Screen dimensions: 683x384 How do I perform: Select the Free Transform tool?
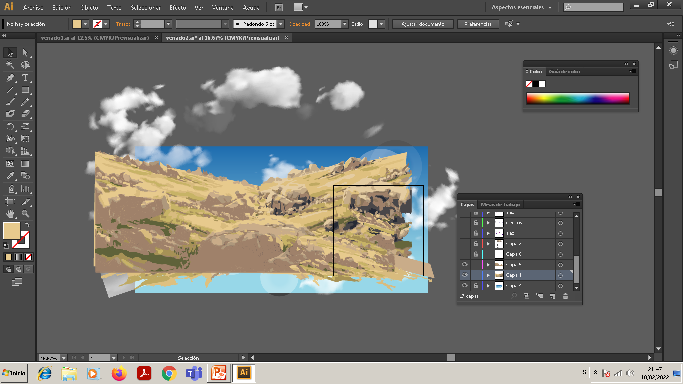(25, 139)
